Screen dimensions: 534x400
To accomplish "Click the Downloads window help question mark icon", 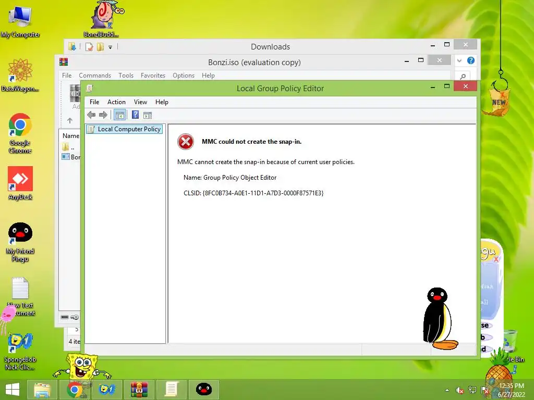I will point(471,60).
